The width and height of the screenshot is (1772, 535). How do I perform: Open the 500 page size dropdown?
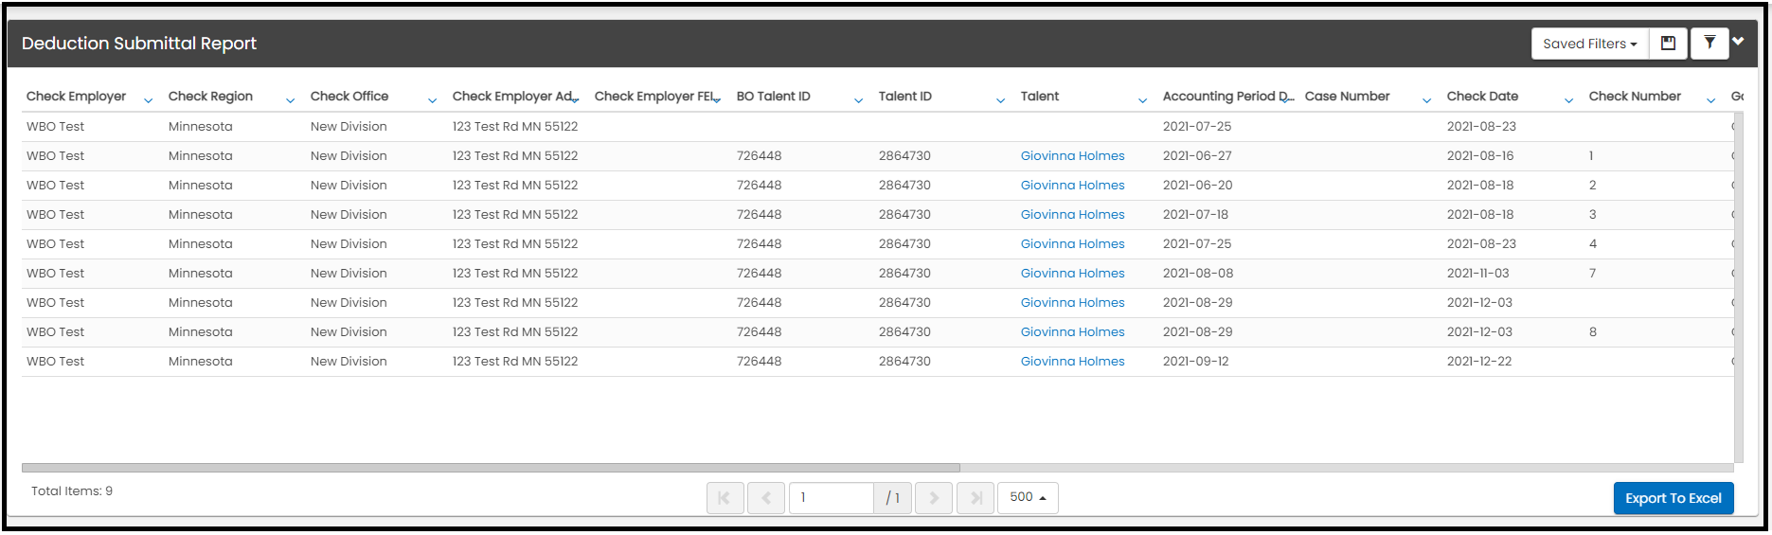1028,498
